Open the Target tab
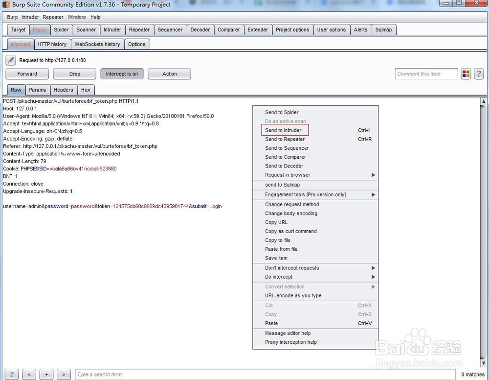 click(x=18, y=30)
